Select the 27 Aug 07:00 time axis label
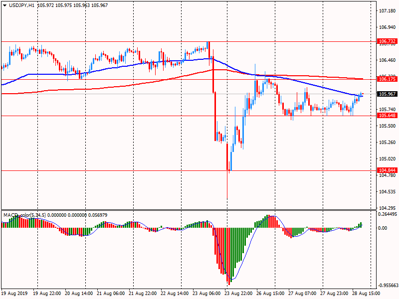The height and width of the screenshot is (299, 399). tap(303, 294)
